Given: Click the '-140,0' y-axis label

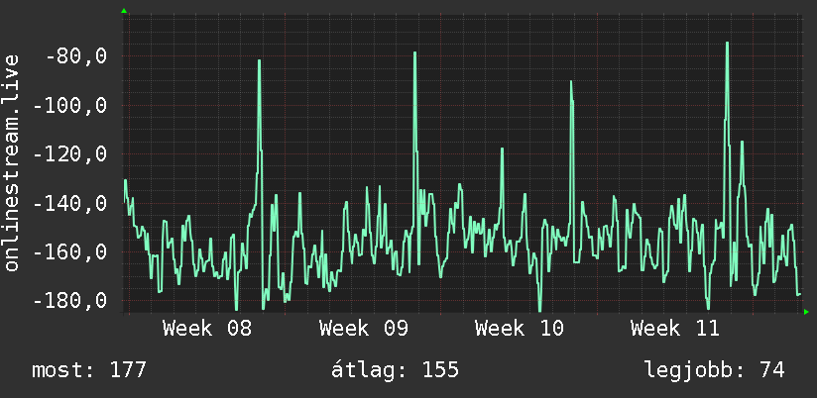Looking at the screenshot, I should 70,203.
